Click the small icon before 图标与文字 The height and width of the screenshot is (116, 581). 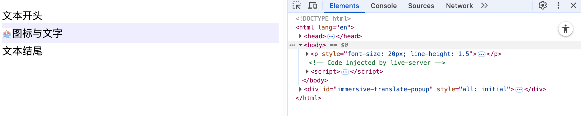pyautogui.click(x=7, y=34)
